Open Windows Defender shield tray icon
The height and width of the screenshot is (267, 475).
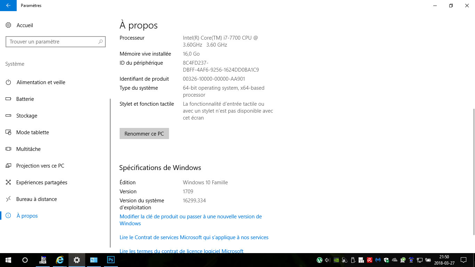tap(386, 260)
